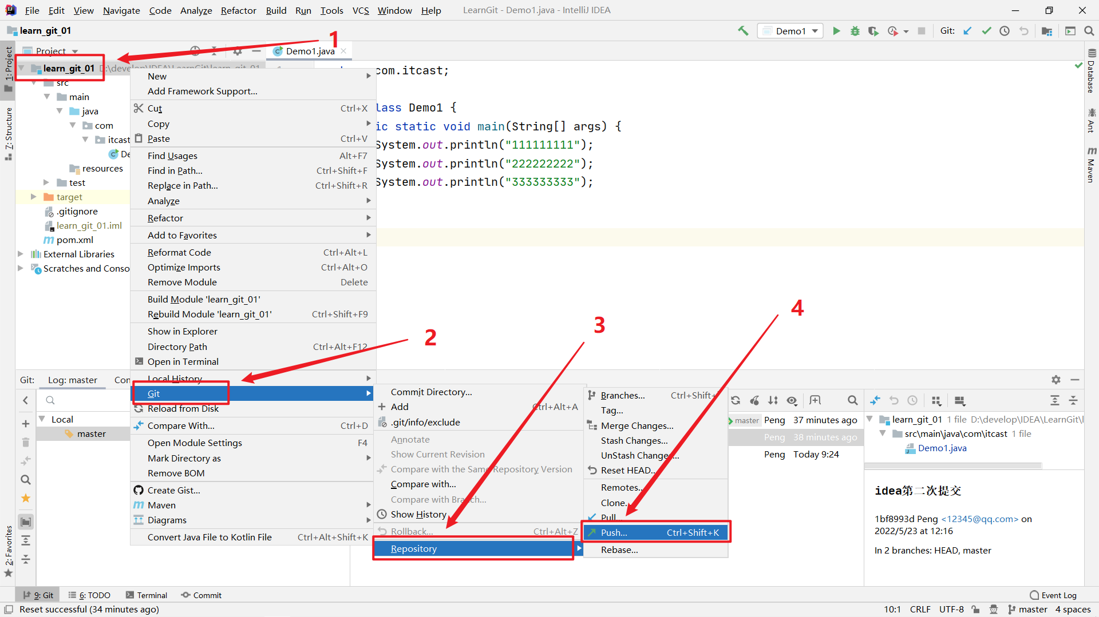Expand External Libraries node
Viewport: 1099px width, 617px height.
21,254
